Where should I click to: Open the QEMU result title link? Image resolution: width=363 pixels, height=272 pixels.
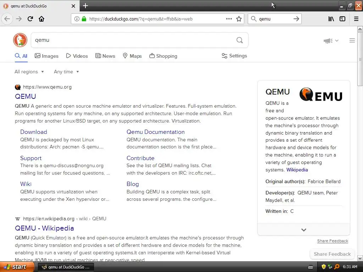26,96
